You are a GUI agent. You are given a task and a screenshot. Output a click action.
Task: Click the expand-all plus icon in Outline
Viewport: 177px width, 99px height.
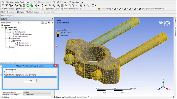point(53,23)
